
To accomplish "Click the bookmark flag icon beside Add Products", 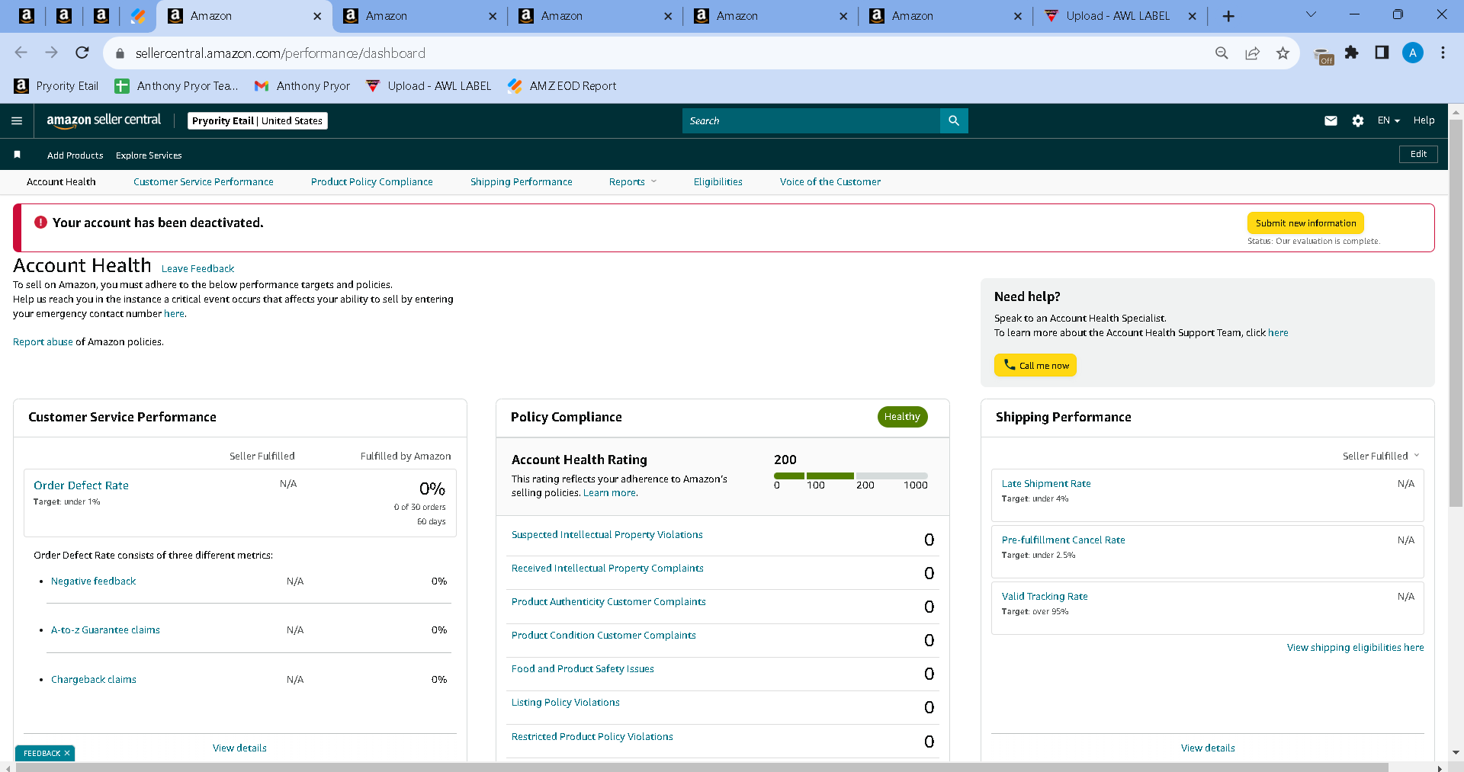I will click(17, 155).
